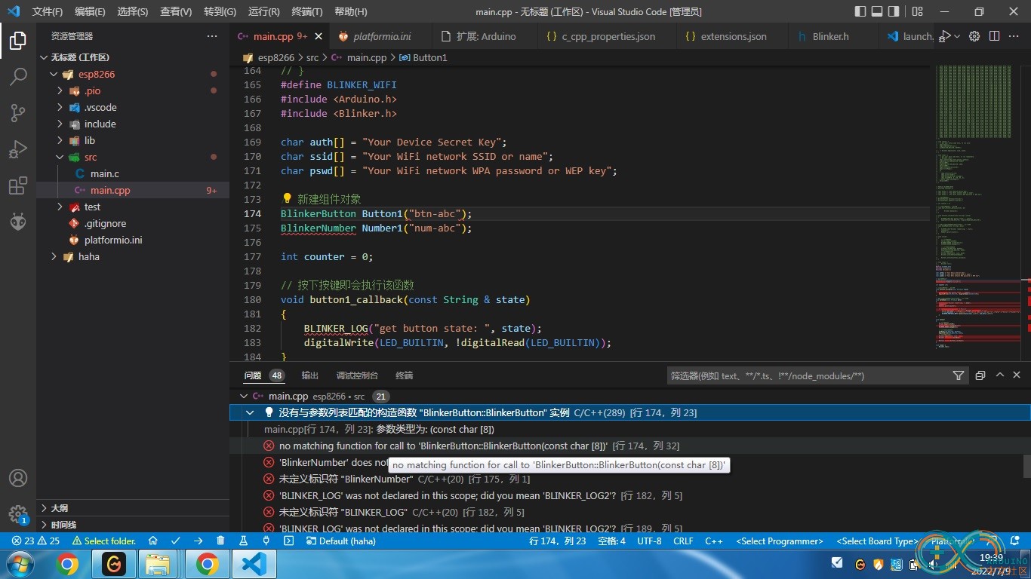Switch to the platformio.ini editor tab
This screenshot has height=579, width=1031.
381,36
